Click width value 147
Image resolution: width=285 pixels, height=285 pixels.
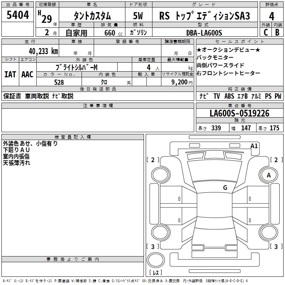246,128
